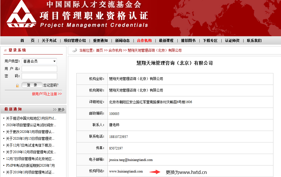Select 合作机构 in navigation bar
The height and width of the screenshot is (177, 281).
pos(144,40)
